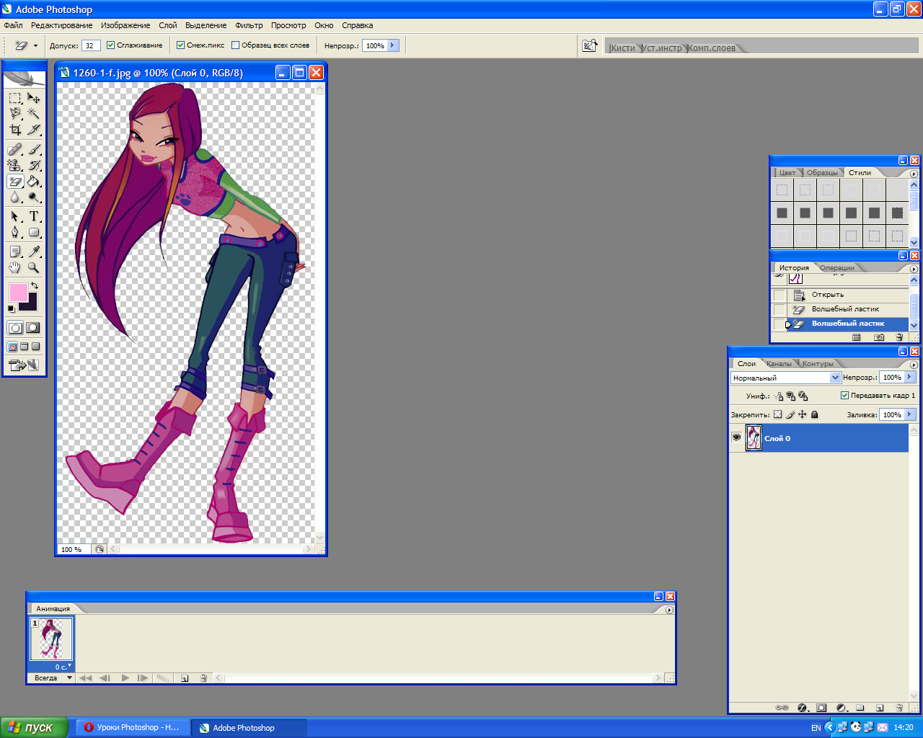The height and width of the screenshot is (738, 923).
Task: Open Layers panel flyout menu arrow
Action: click(x=914, y=365)
